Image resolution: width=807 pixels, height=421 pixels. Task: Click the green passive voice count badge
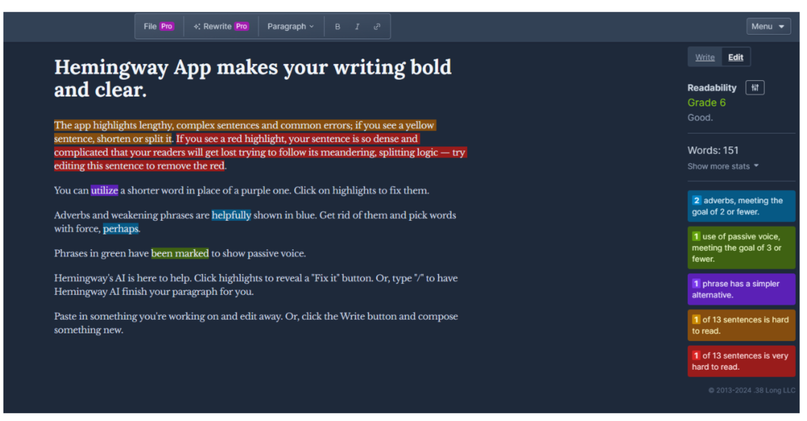(x=696, y=236)
